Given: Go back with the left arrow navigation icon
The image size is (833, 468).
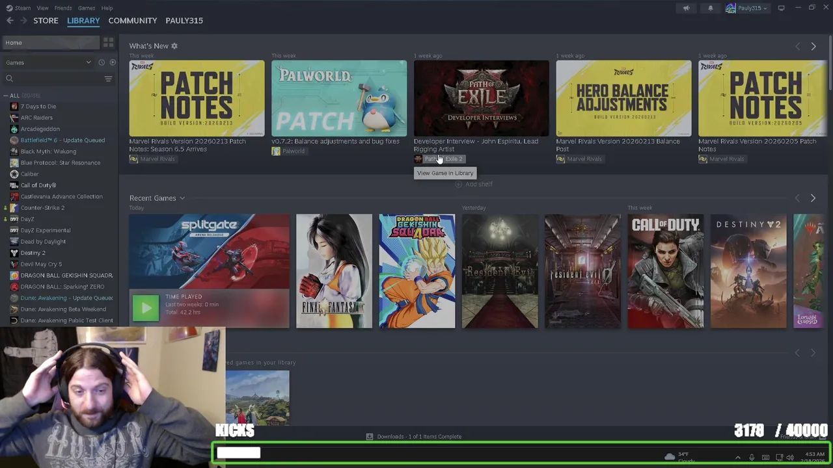Looking at the screenshot, I should tap(10, 21).
